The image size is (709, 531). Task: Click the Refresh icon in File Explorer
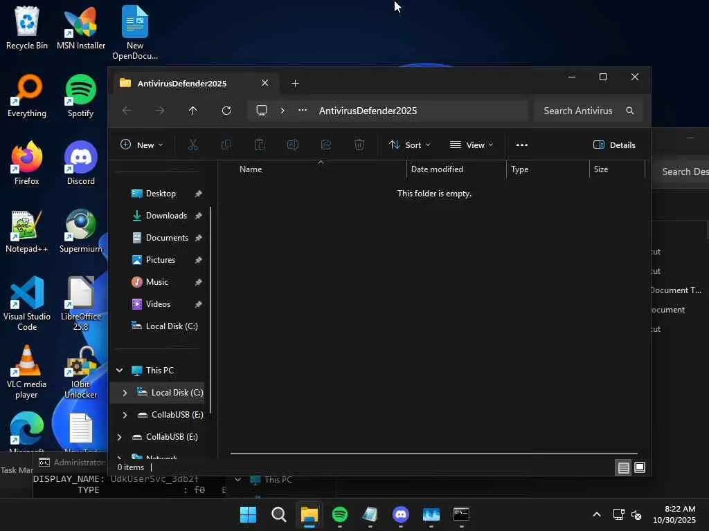226,111
